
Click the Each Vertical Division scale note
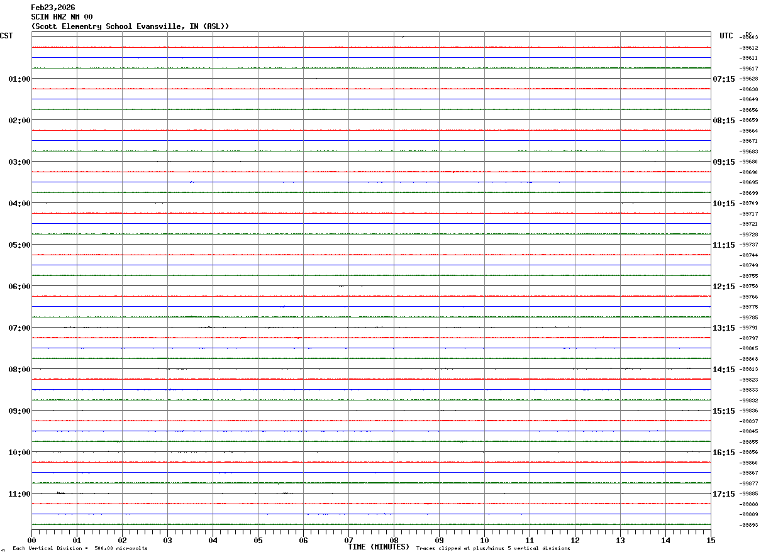tap(80, 548)
